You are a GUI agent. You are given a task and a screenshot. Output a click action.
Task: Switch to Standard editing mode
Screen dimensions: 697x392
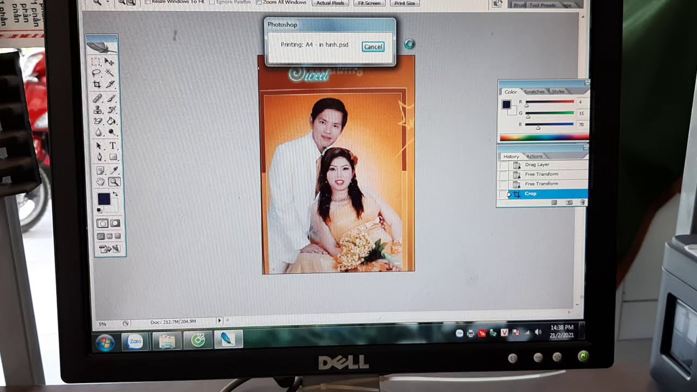[x=102, y=223]
